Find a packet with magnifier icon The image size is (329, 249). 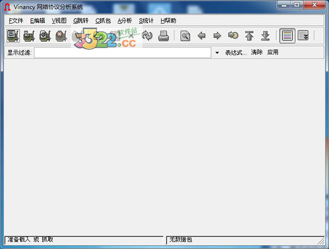(x=185, y=36)
